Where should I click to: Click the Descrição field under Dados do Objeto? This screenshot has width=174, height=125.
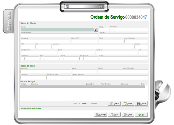tap(46, 71)
